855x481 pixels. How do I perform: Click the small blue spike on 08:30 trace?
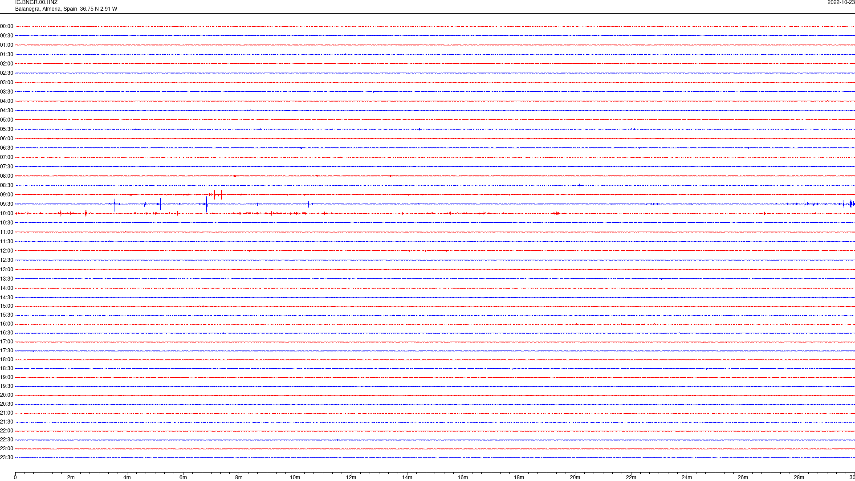point(579,185)
